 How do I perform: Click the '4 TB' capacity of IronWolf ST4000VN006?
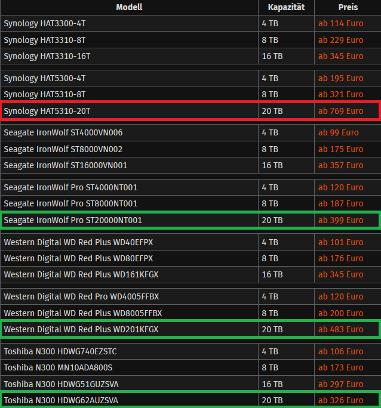(x=270, y=132)
